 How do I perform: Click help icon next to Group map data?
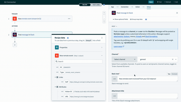click(x=146, y=19)
